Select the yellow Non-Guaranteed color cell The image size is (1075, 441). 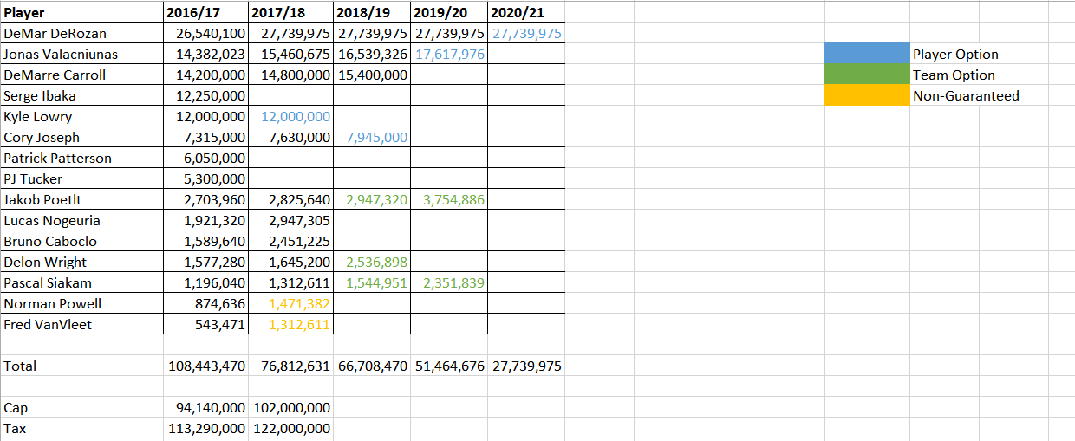(867, 95)
